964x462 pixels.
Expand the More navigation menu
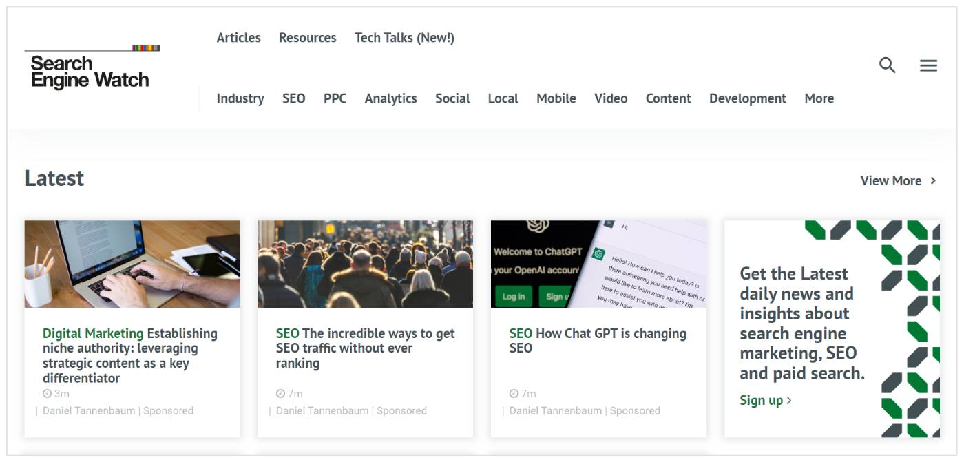coord(819,98)
